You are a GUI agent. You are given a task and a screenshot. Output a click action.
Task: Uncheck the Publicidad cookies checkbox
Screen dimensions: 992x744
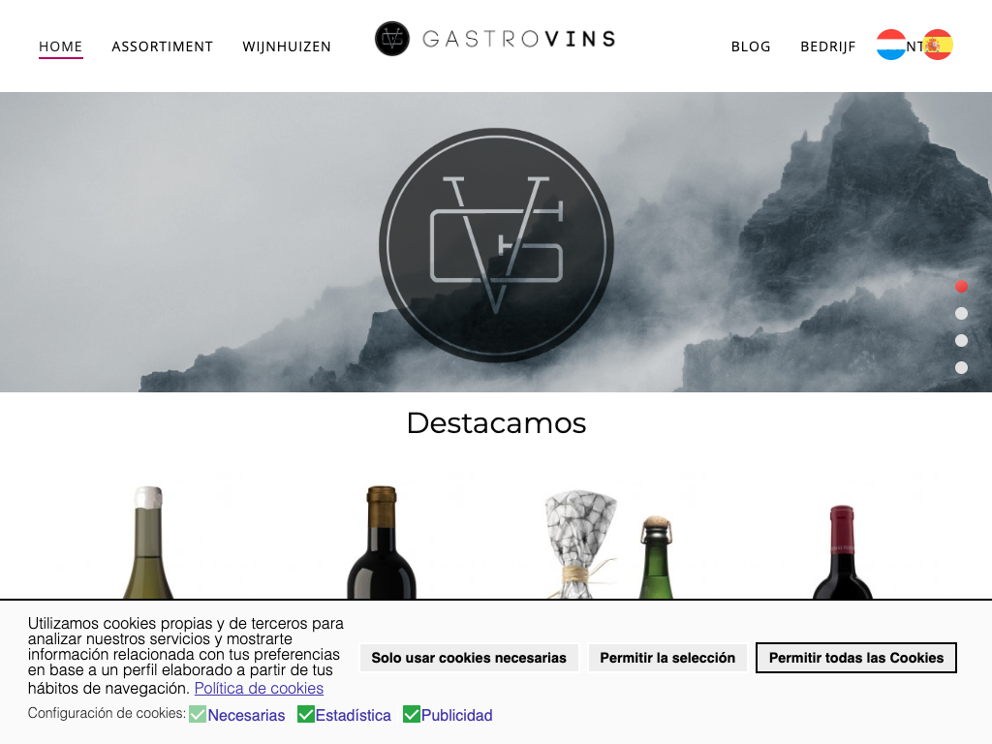411,714
